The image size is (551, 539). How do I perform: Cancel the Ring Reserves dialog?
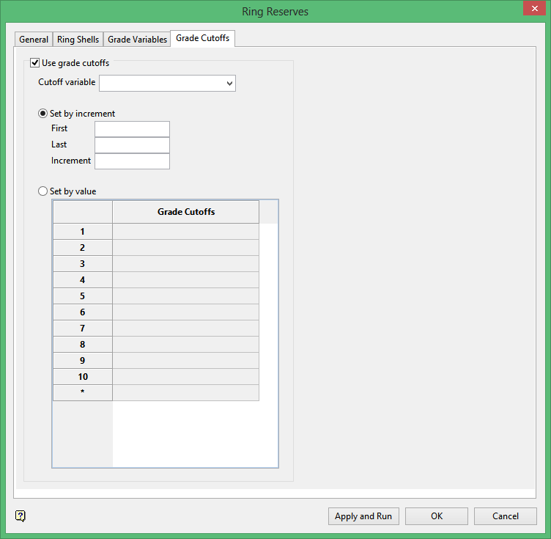click(506, 516)
